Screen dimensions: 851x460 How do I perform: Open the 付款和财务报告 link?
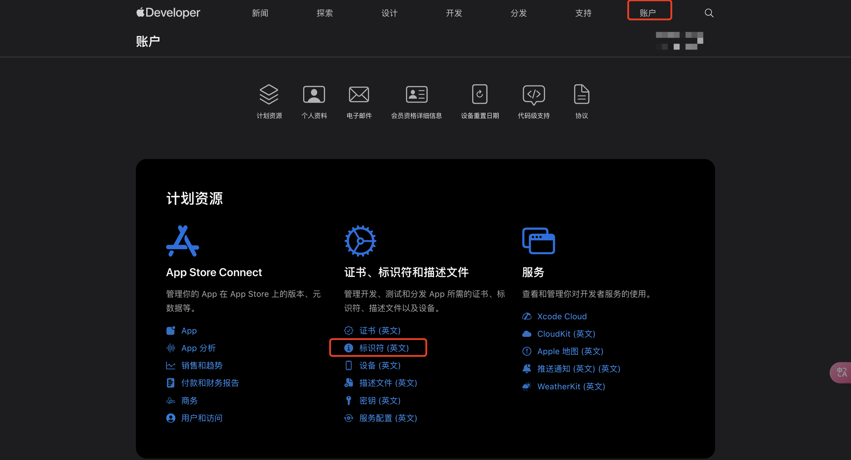pos(210,383)
